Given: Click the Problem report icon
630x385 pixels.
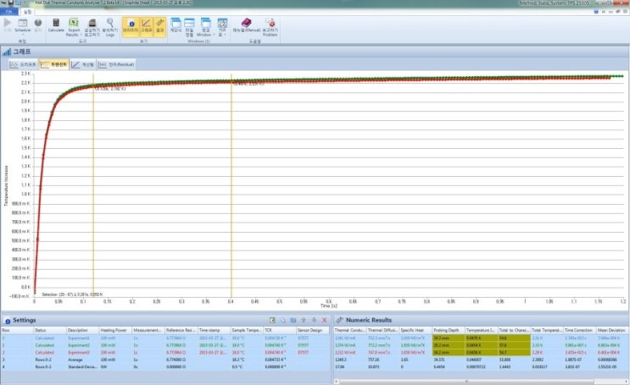Looking at the screenshot, I should 270,25.
